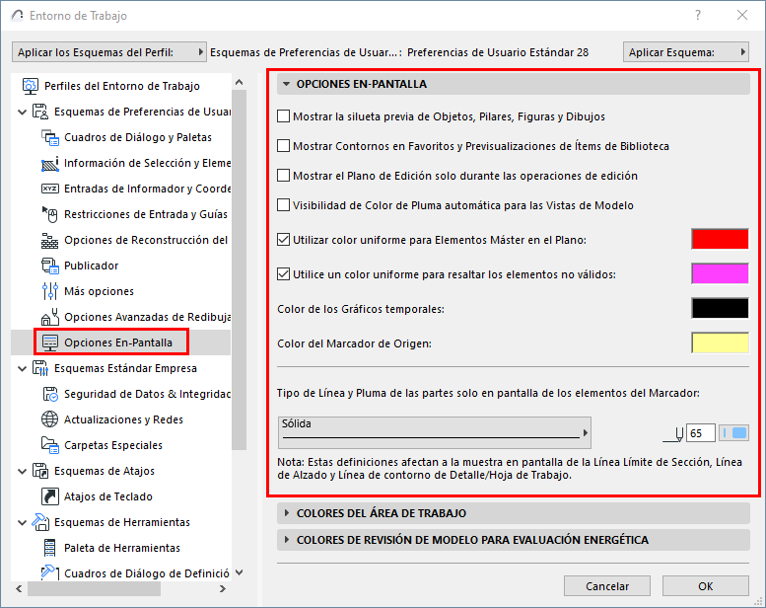Click the Opciones Avanzadas de Redibujado icon
This screenshot has height=608, width=766.
(50, 317)
